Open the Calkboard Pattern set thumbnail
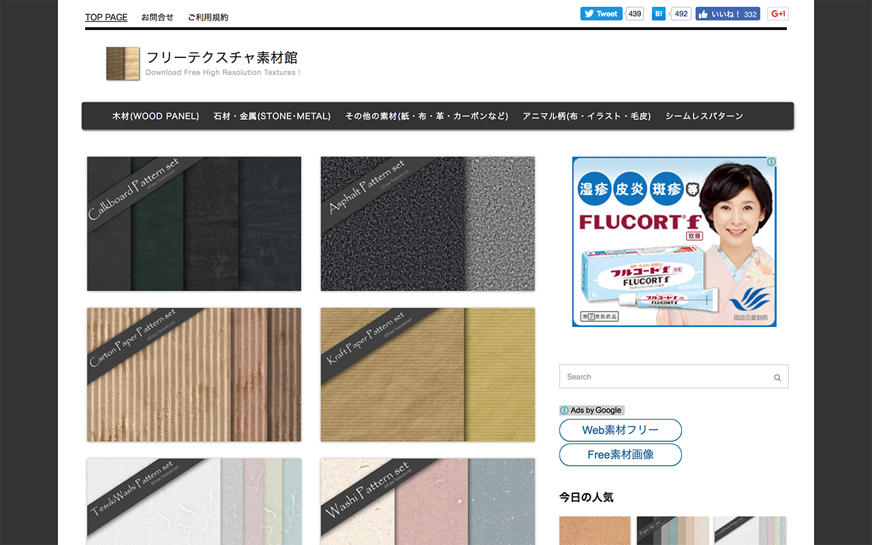The height and width of the screenshot is (545, 872). point(194,223)
